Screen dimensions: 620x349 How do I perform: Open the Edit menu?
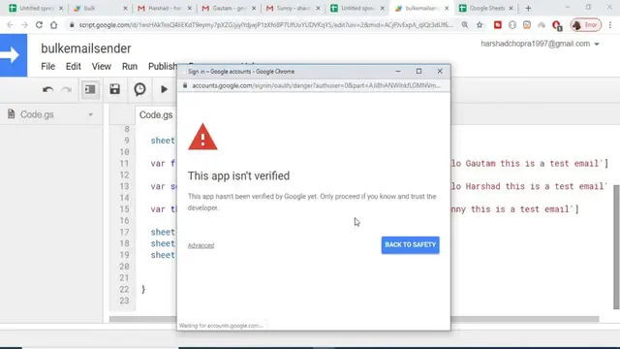(74, 67)
